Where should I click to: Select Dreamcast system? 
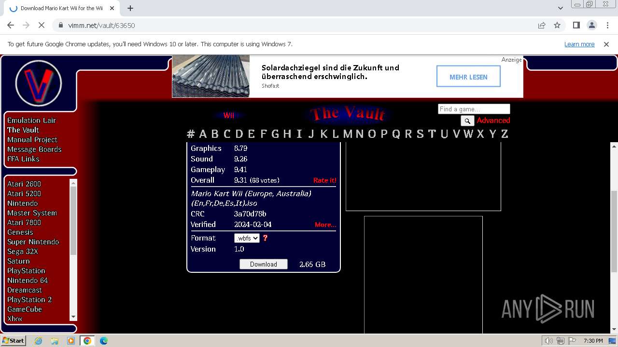click(x=25, y=290)
